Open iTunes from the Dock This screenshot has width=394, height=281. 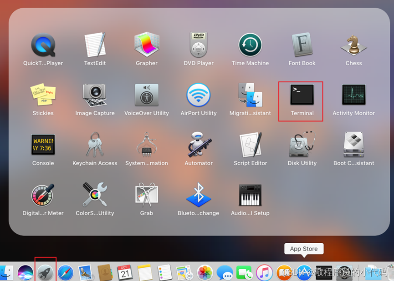click(x=264, y=273)
